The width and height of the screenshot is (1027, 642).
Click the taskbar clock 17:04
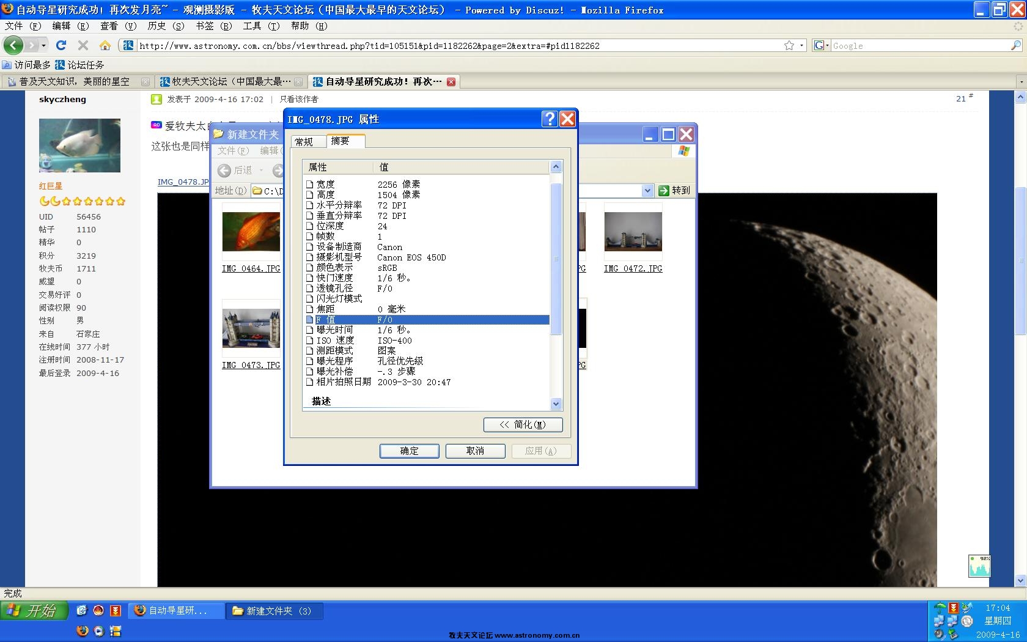pos(997,608)
